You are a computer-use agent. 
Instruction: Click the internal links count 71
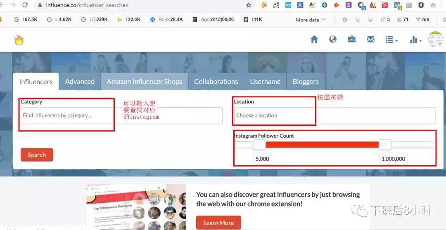403,20
